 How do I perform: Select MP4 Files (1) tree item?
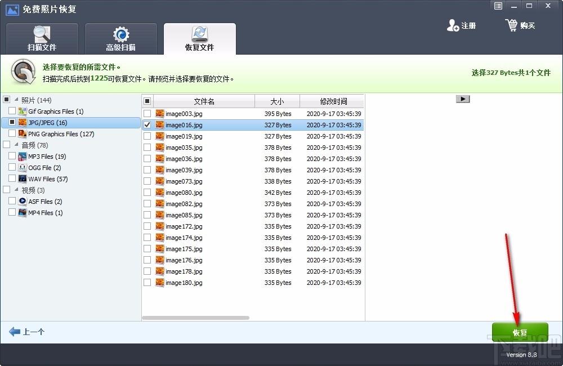(45, 213)
